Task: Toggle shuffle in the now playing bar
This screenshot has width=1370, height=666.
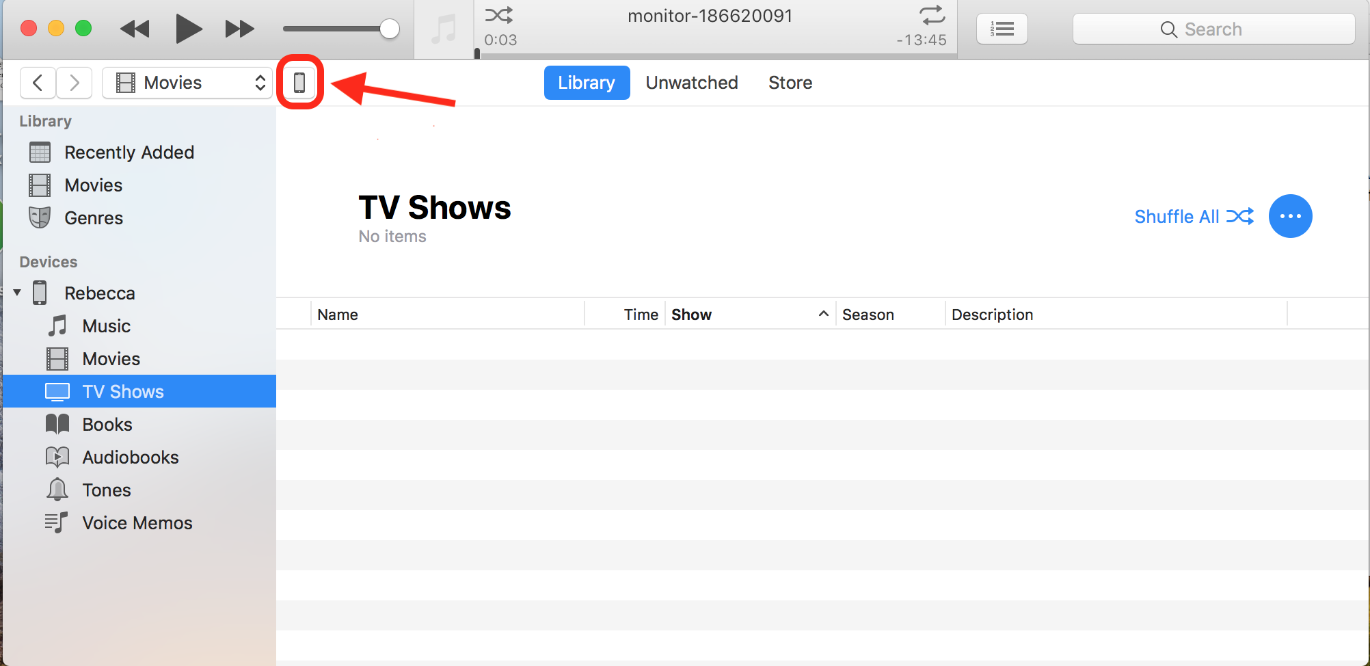Action: (x=499, y=15)
